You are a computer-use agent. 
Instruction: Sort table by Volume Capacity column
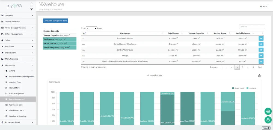pyautogui.click(x=196, y=33)
